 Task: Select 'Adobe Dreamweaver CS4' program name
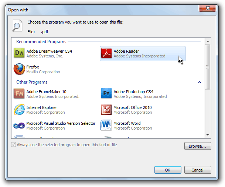pyautogui.click(x=49, y=51)
